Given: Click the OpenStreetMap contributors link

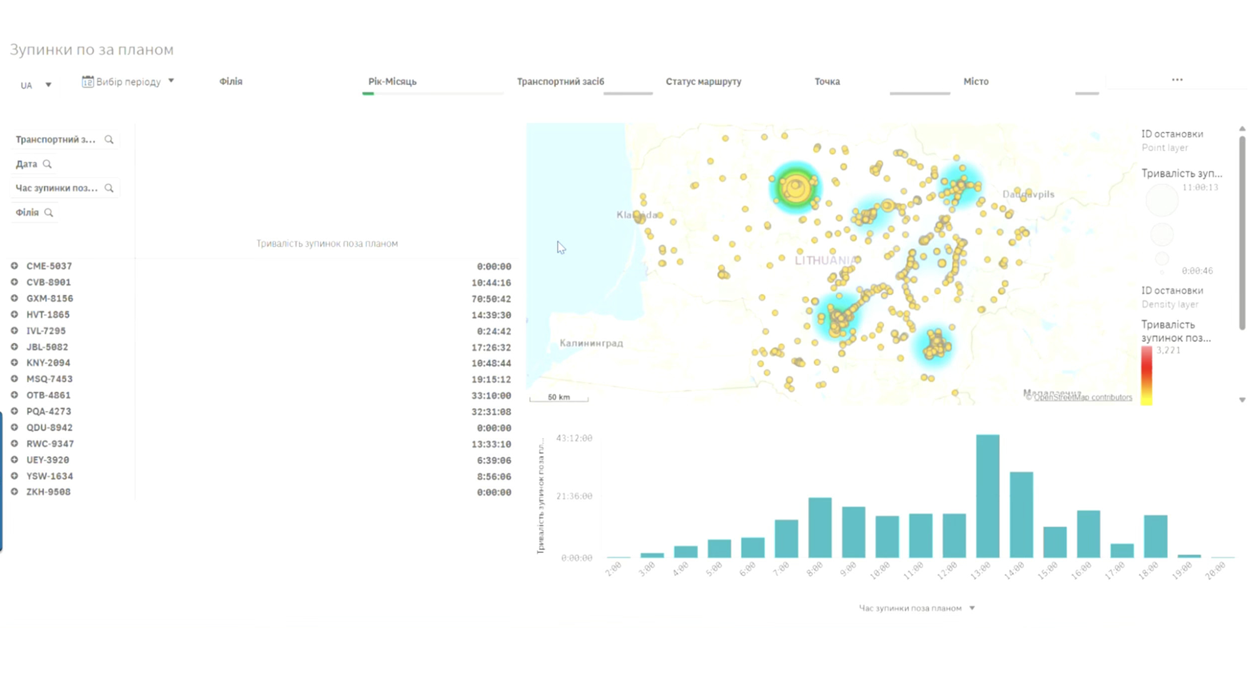Looking at the screenshot, I should pyautogui.click(x=1083, y=397).
